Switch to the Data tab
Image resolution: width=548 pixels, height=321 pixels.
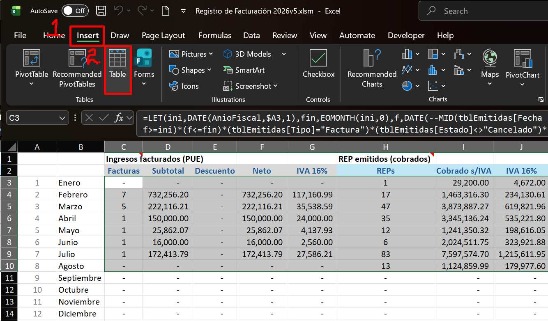coord(251,35)
